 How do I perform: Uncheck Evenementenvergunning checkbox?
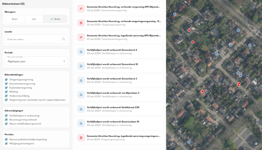click(6, 83)
